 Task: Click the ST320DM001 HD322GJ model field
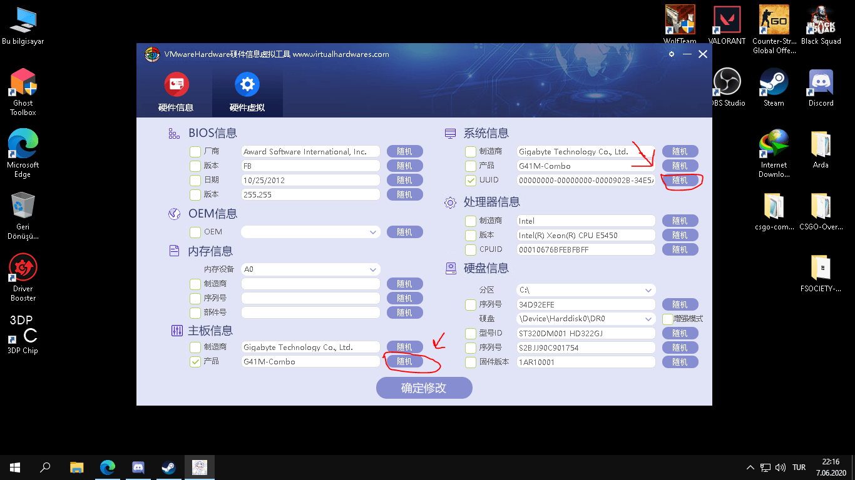[x=586, y=334]
